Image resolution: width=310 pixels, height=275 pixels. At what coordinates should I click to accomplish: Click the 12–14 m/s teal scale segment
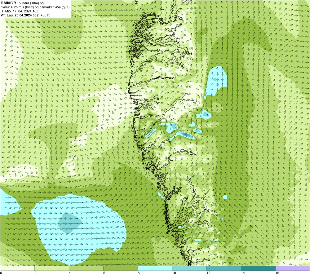224,268
